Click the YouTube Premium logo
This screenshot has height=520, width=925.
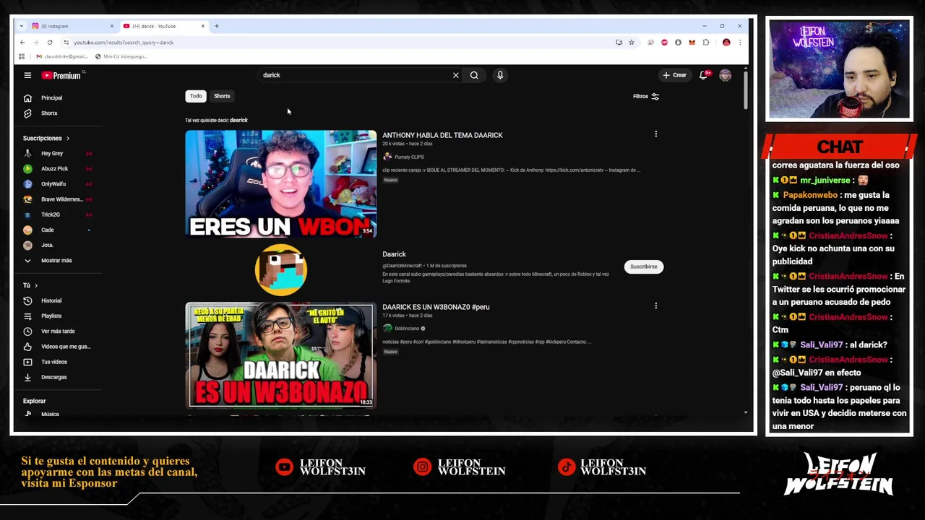(61, 75)
